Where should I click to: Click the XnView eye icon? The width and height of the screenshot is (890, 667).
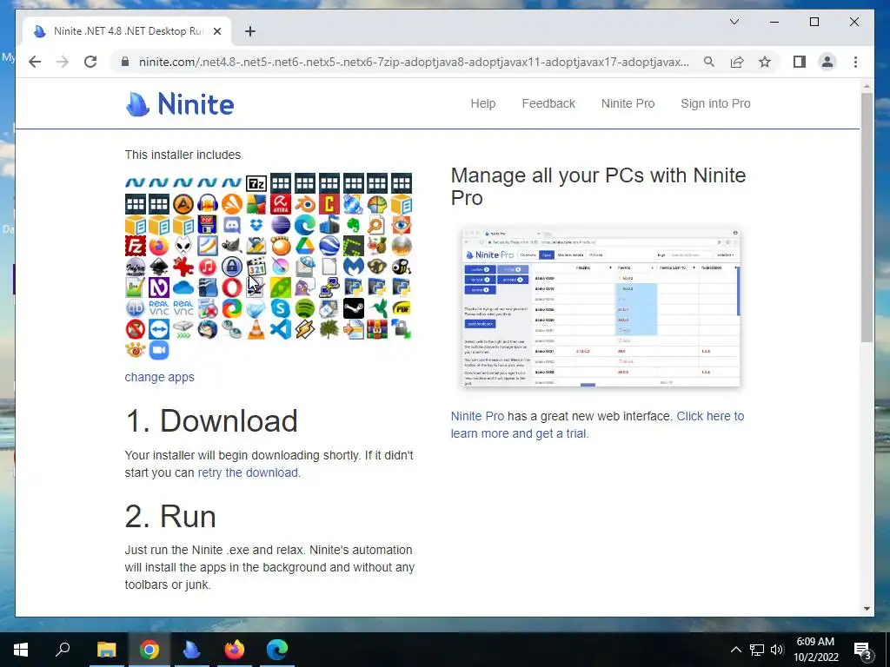(135, 351)
